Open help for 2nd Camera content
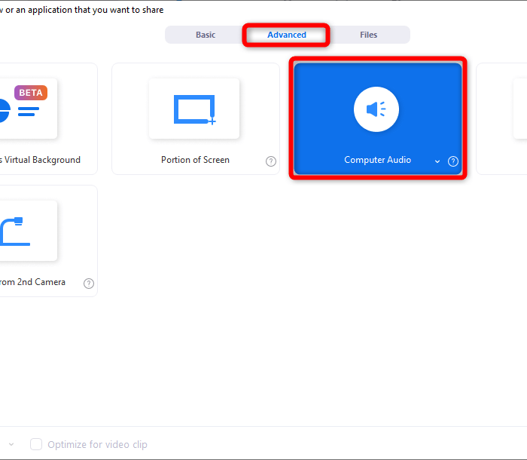 pyautogui.click(x=89, y=284)
